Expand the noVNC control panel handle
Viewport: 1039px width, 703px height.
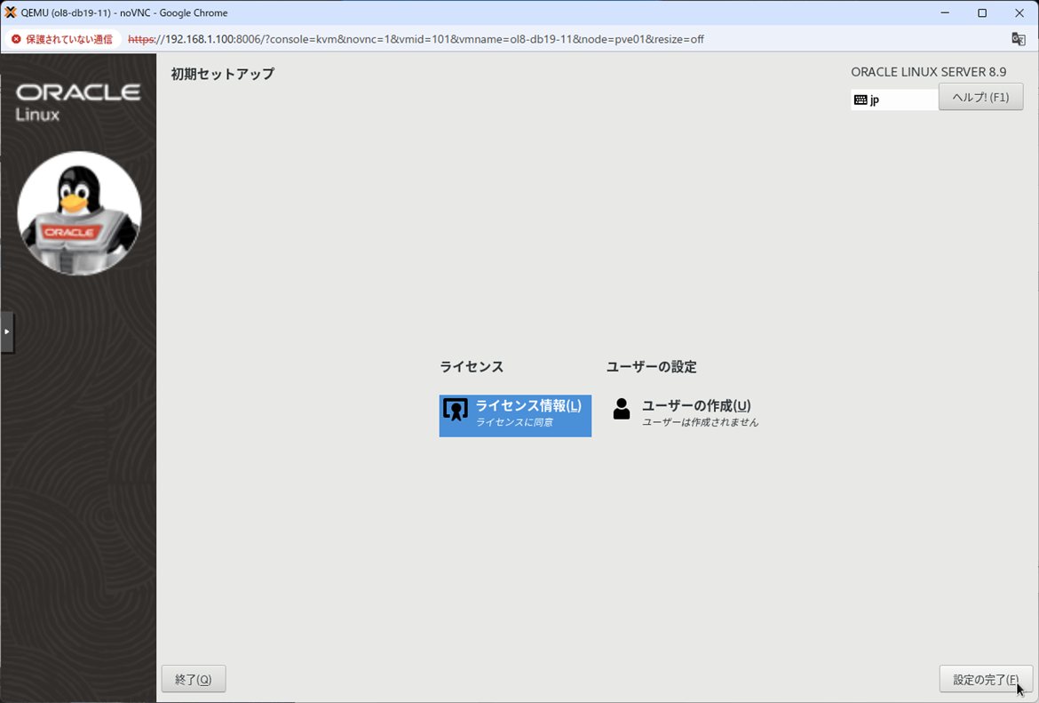coord(6,332)
